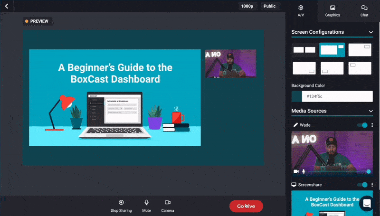380x216 pixels.
Task: Open the A/V settings tab
Action: 301,10
